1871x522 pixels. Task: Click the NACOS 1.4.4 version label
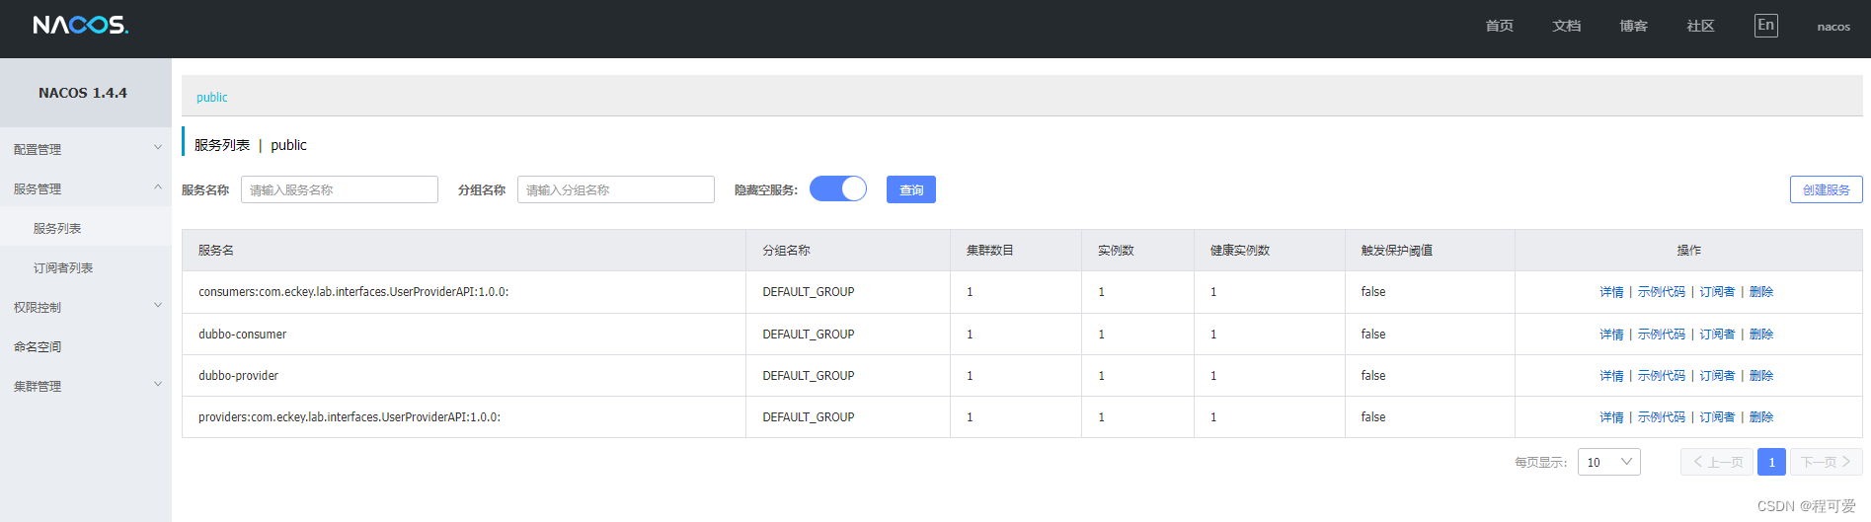point(83,93)
